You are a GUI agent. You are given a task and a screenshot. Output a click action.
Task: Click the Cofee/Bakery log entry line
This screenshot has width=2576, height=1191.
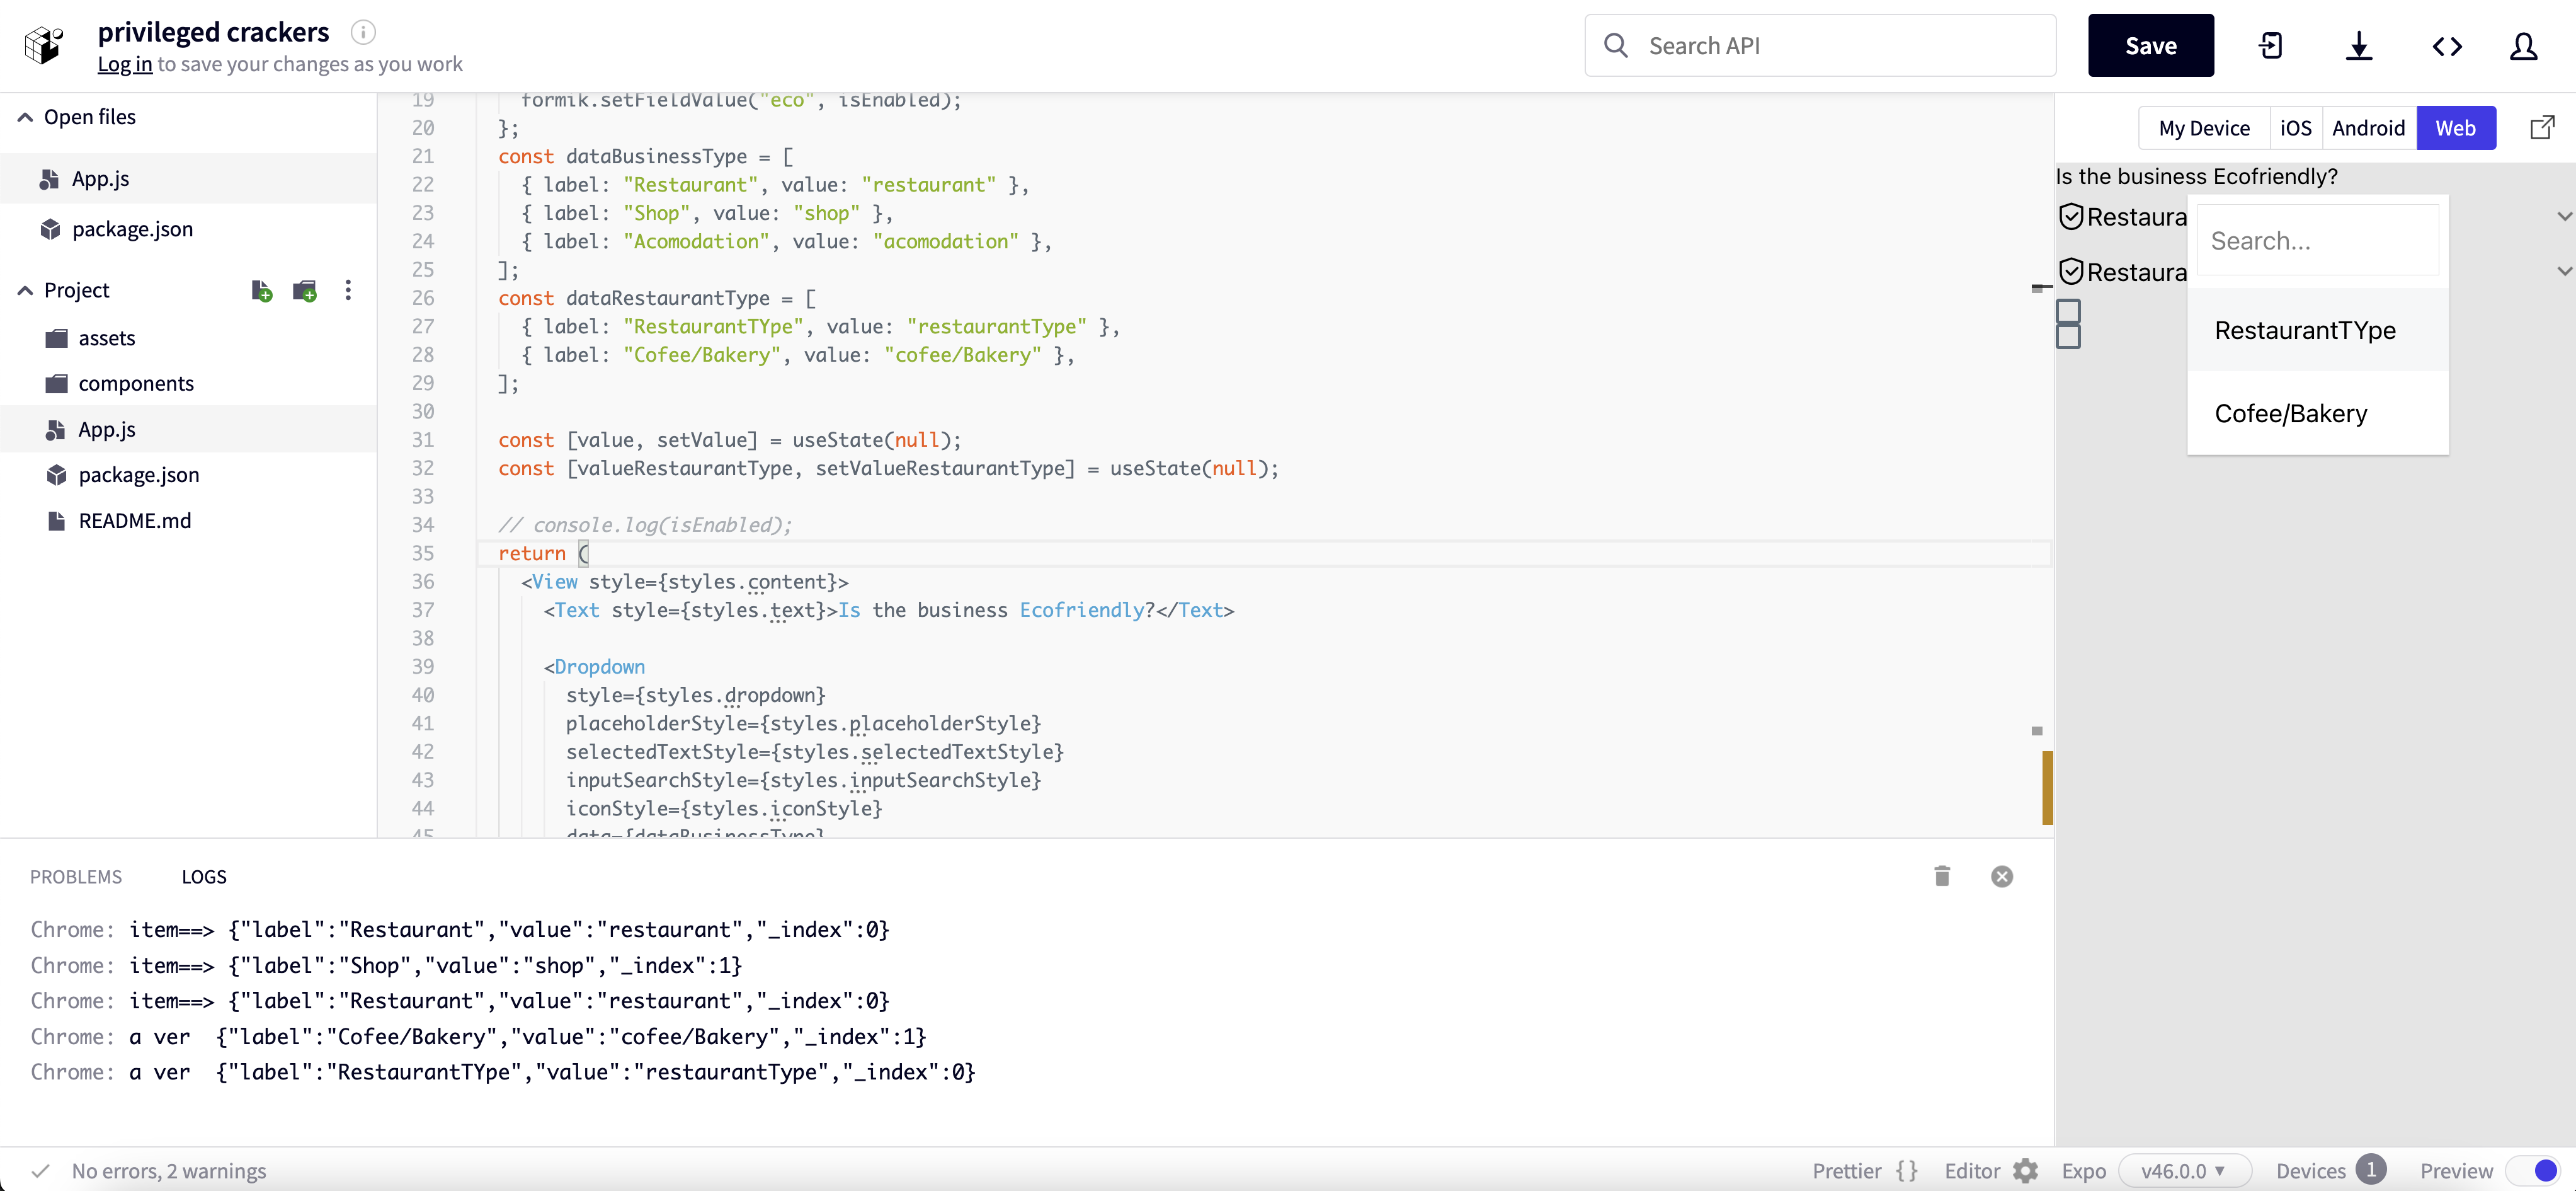(478, 1037)
